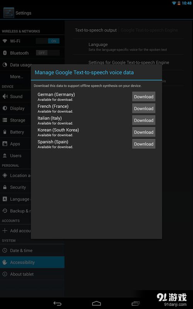
Task: Tap the Battery icon in sidebar
Action: [x=5, y=132]
